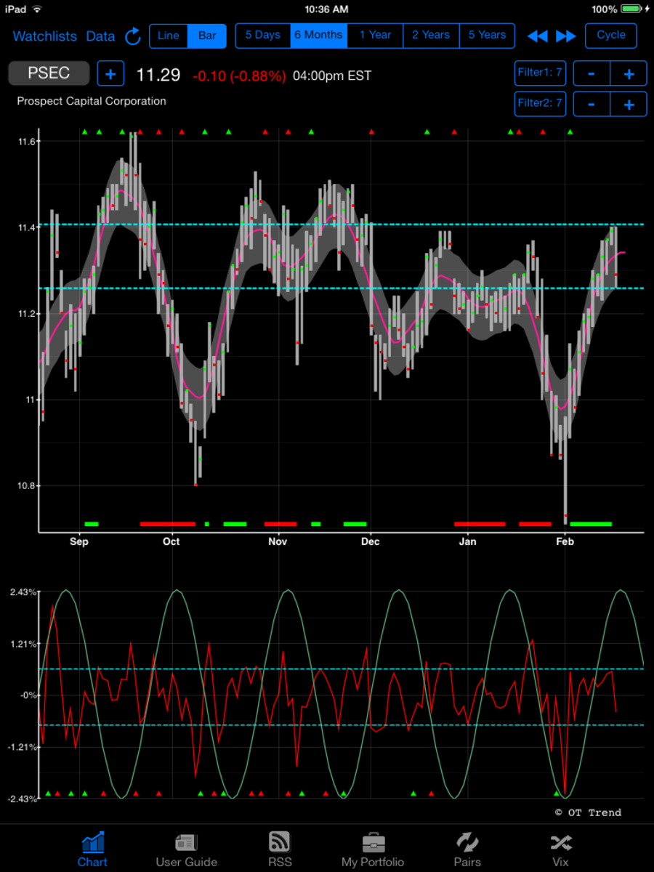
Task: Decrease Filter2 value with minus
Action: pos(592,104)
